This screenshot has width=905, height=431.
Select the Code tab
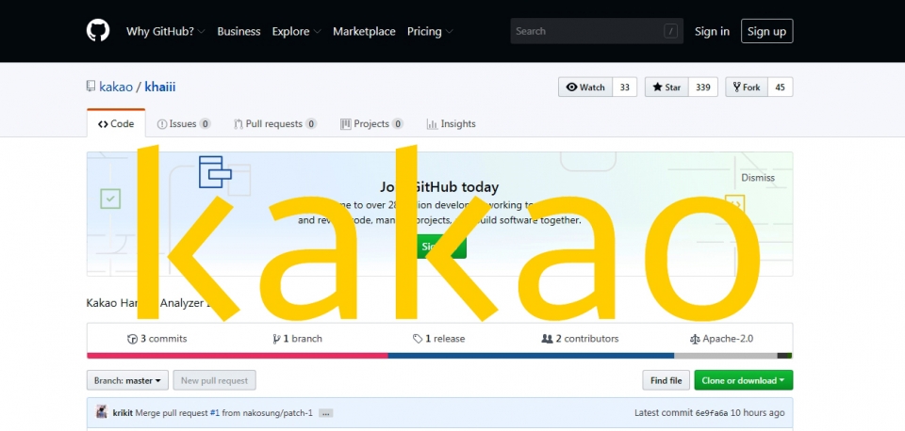pyautogui.click(x=116, y=123)
